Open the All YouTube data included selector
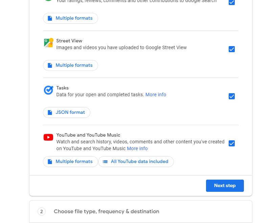This screenshot has height=223, width=273. pyautogui.click(x=136, y=162)
